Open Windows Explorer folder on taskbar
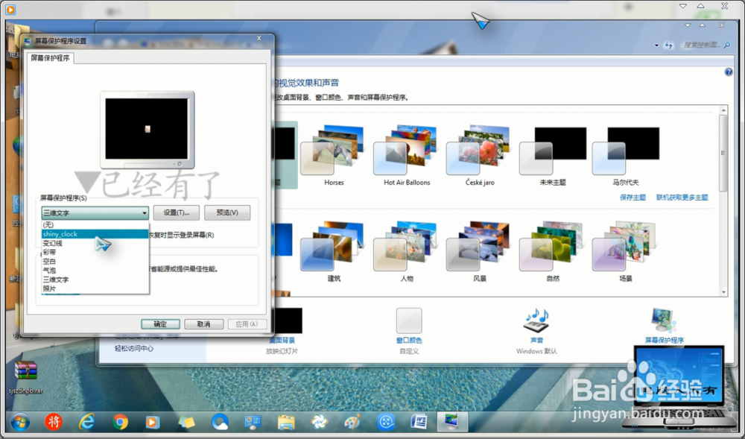This screenshot has width=745, height=439. tap(286, 422)
